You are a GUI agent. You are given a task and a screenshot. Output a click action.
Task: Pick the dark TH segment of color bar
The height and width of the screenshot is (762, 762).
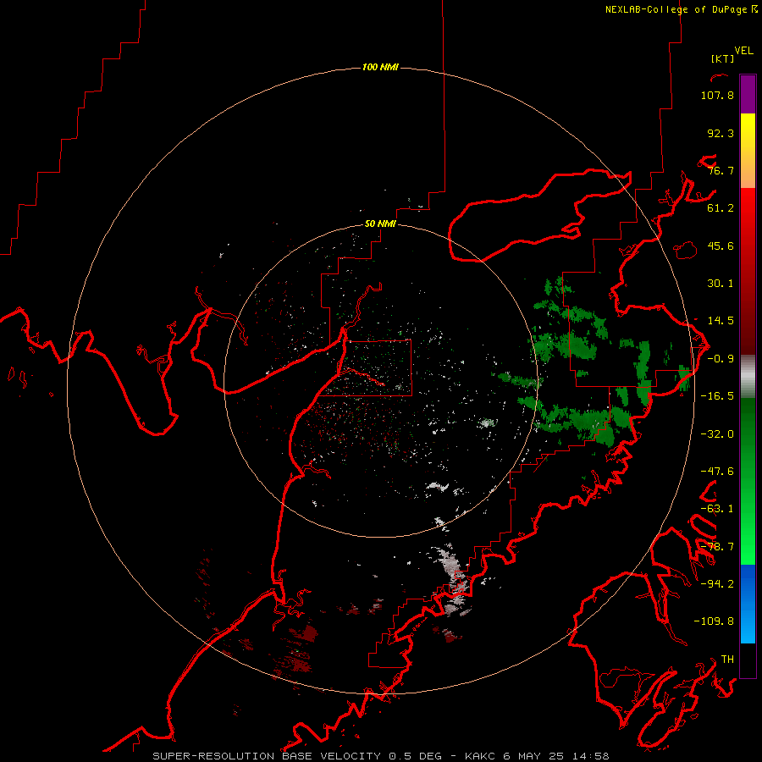coord(748,660)
